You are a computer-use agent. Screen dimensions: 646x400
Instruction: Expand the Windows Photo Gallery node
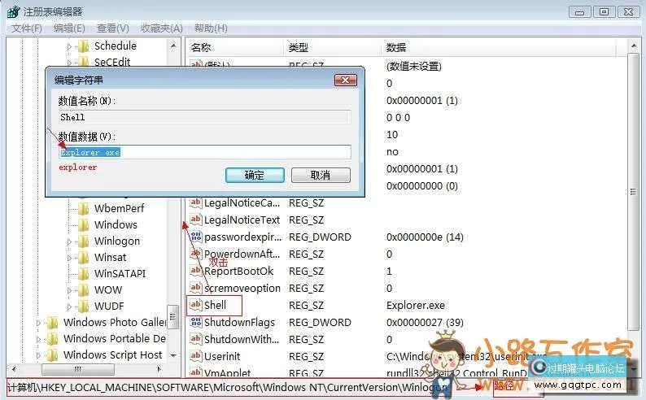click(x=38, y=323)
